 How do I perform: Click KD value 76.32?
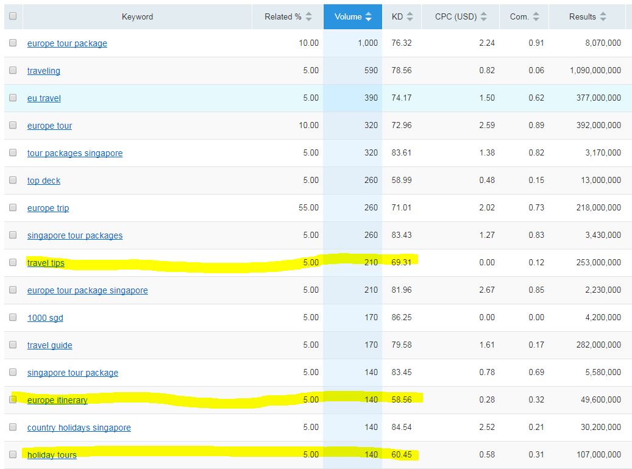coord(402,43)
